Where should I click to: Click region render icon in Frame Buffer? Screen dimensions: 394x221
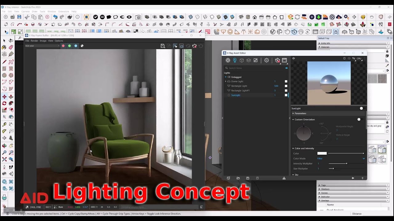tap(175, 46)
